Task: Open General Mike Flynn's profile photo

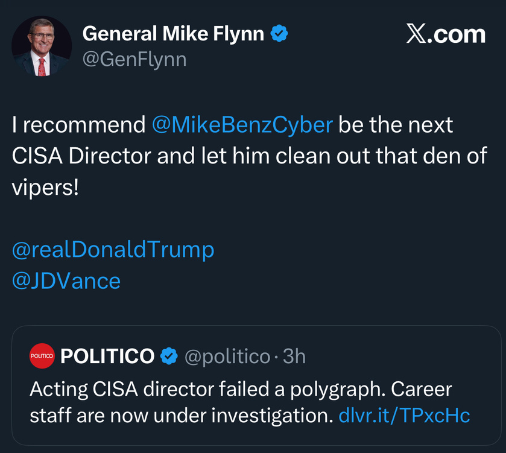Action: 42,46
